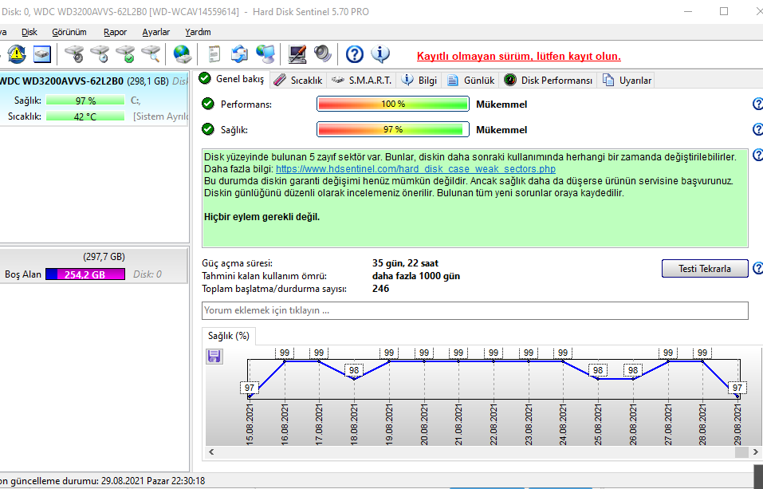The width and height of the screenshot is (763, 489).
Task: Click the speaker sound toolbar icon
Action: (x=322, y=53)
